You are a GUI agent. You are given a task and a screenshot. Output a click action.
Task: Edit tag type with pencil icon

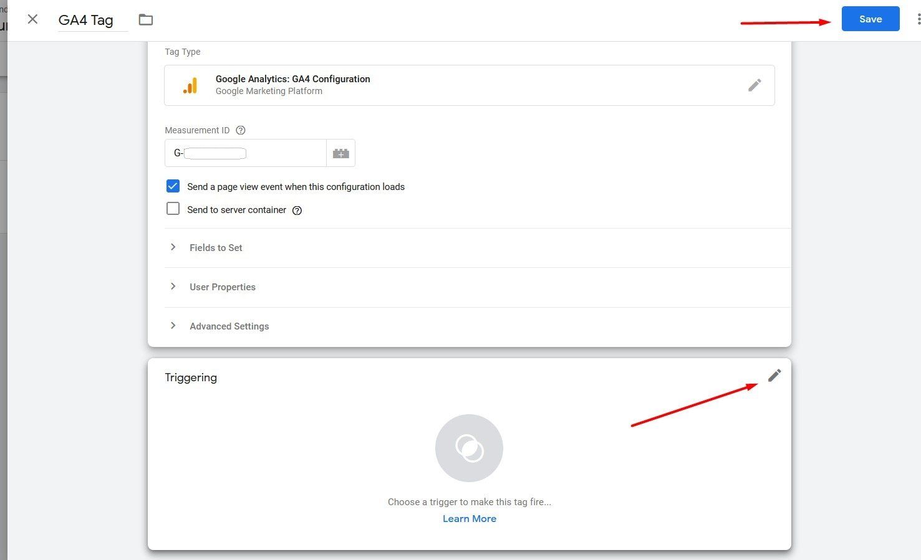tap(755, 85)
